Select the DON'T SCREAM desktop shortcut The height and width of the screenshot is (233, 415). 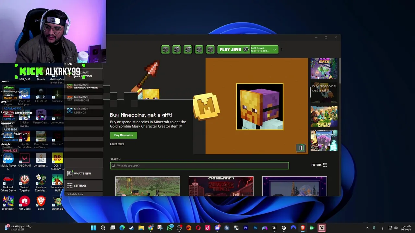point(57,162)
